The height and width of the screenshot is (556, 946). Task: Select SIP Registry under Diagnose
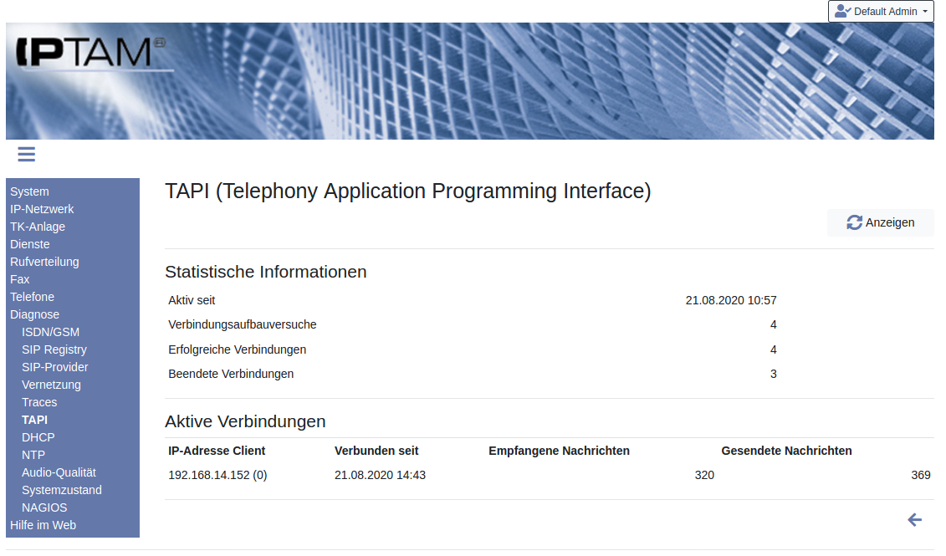(x=54, y=349)
